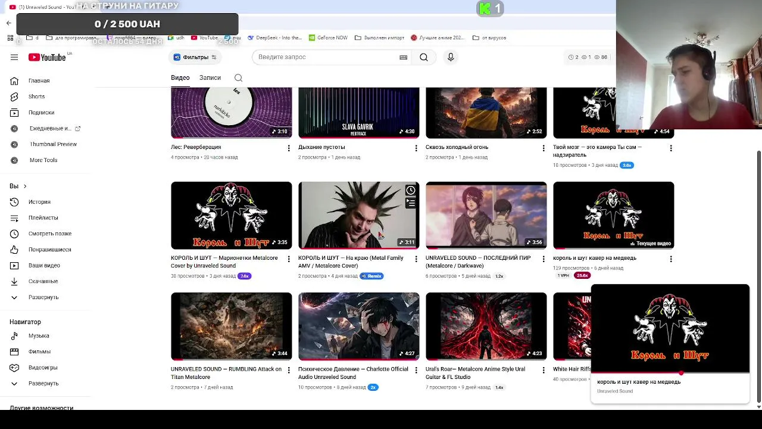Open YouTube bookmark in bookmarks bar
The height and width of the screenshot is (429, 762).
coord(204,38)
